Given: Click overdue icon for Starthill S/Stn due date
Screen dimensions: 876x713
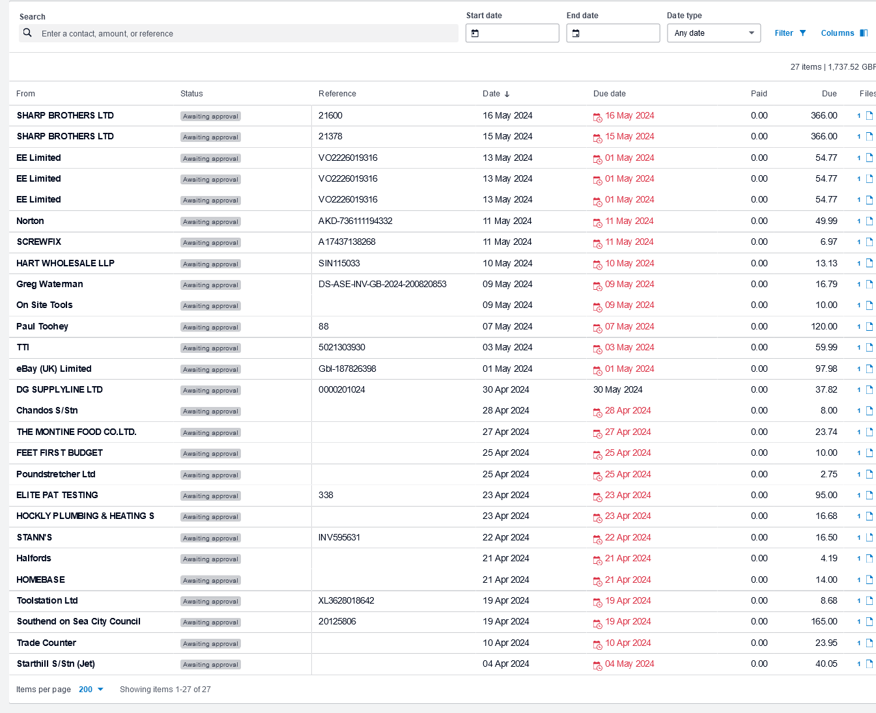Looking at the screenshot, I should point(597,665).
